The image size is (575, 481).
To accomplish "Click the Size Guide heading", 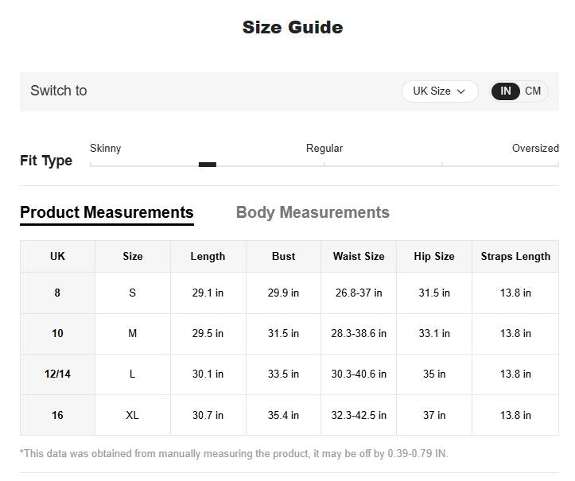I will [293, 28].
